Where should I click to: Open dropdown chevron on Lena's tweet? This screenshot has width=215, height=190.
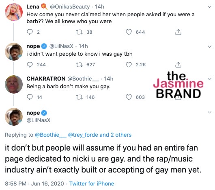coord(209,7)
